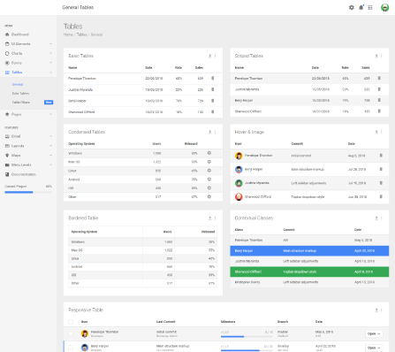
Task: Download the Striped Tables card
Action: coord(376,56)
